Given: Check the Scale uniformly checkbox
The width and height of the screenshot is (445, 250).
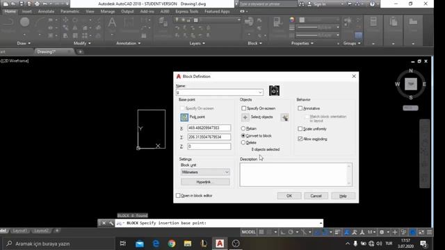Looking at the screenshot, I should 300,128.
